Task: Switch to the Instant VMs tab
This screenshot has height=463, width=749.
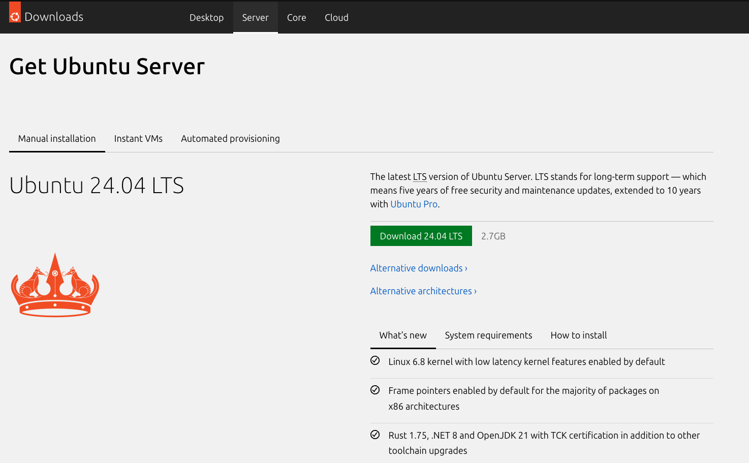Action: click(x=138, y=139)
